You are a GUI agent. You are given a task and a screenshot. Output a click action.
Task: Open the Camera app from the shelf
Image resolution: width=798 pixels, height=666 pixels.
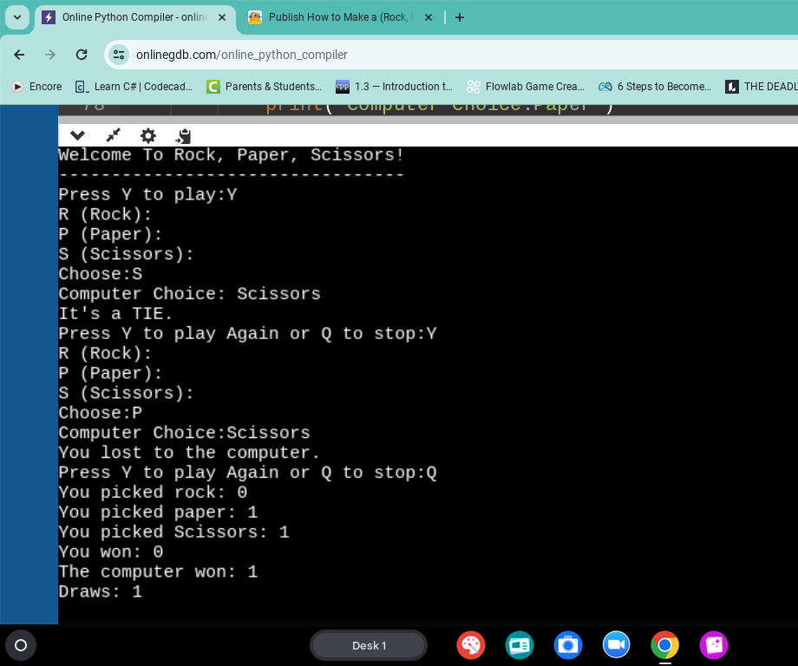coord(568,645)
